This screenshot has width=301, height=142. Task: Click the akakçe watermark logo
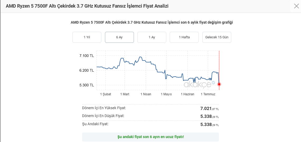click(x=198, y=84)
